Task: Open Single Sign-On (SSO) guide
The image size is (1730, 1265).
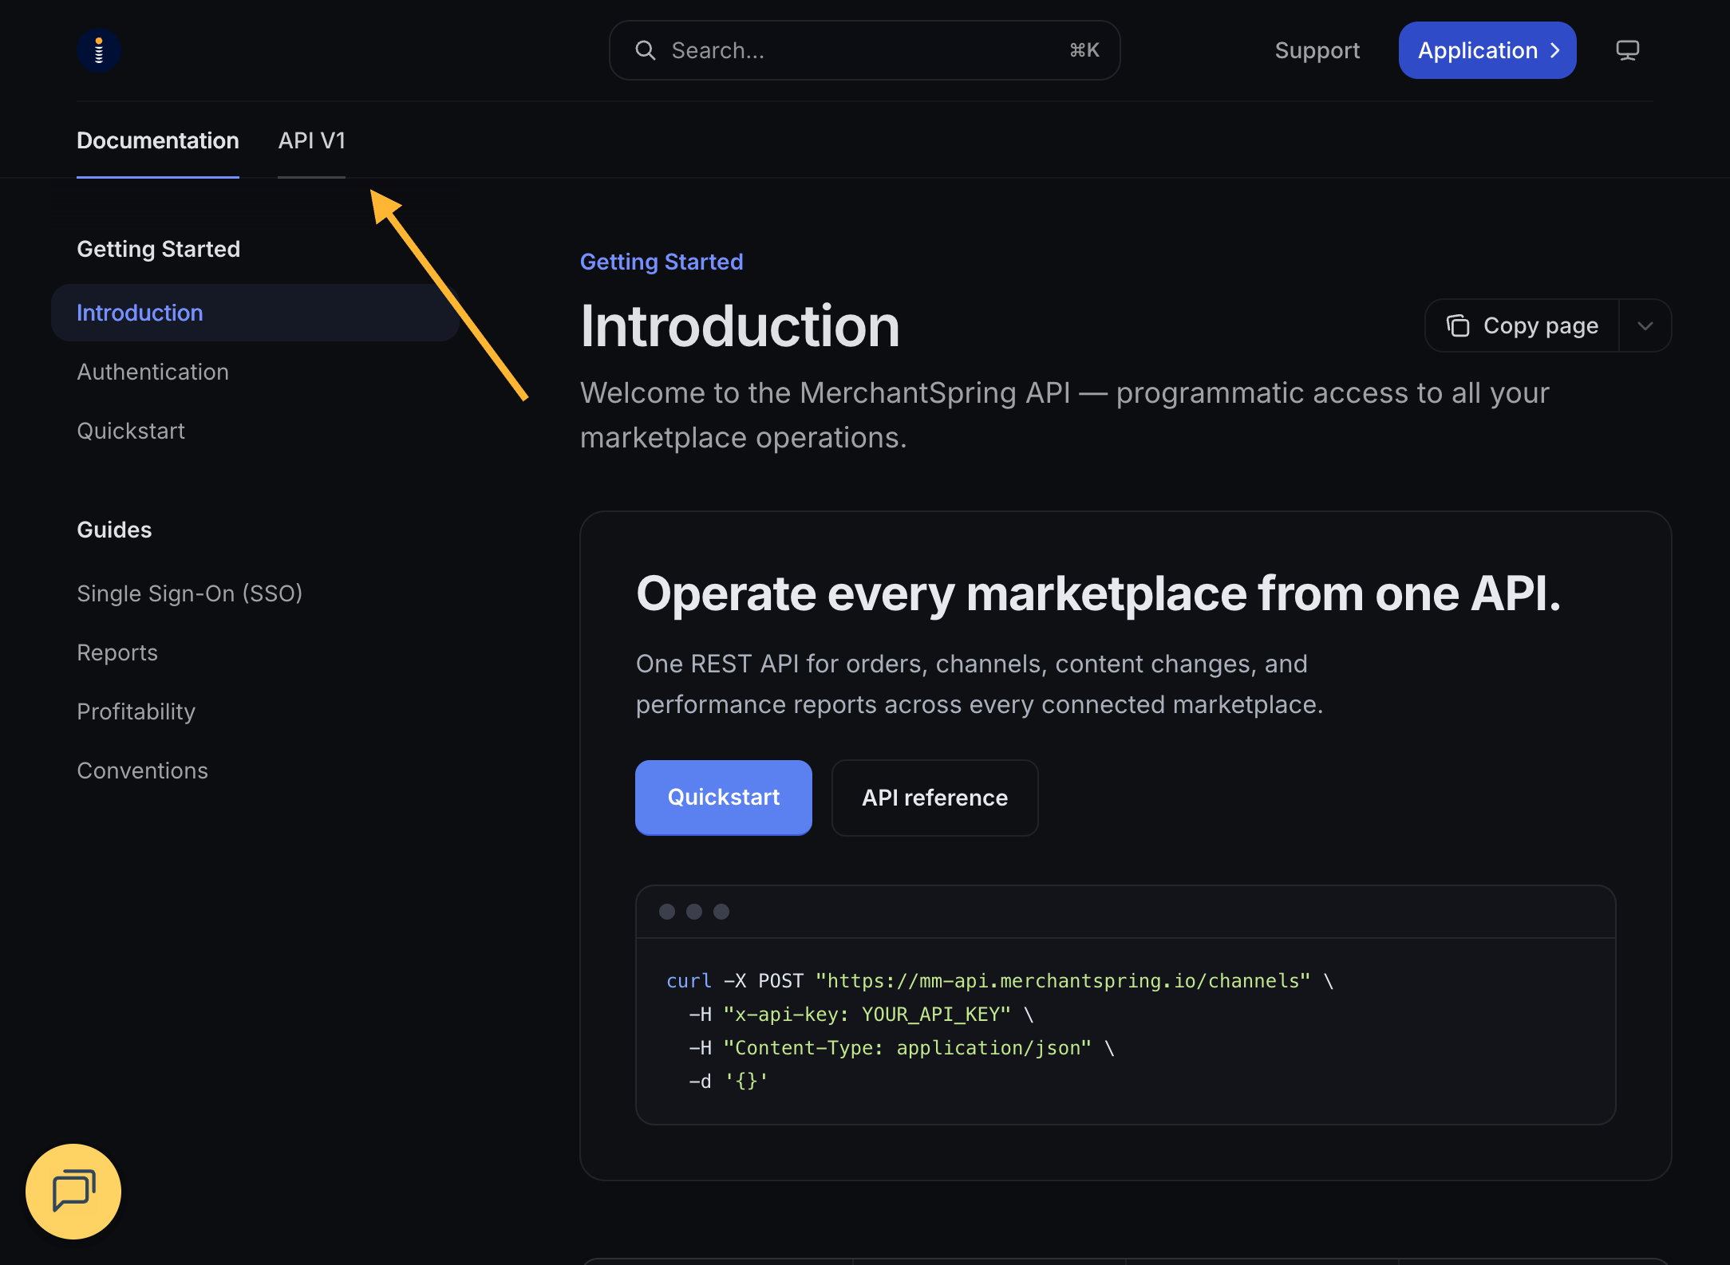Action: (189, 593)
